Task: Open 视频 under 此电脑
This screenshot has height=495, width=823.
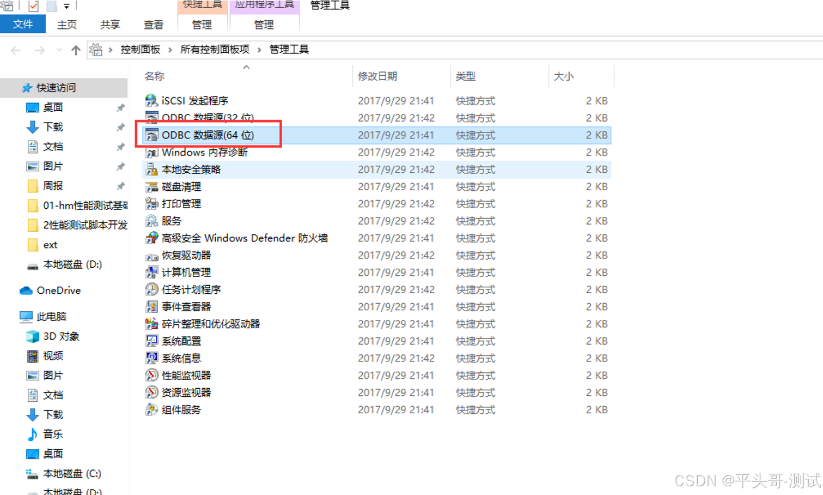Action: click(53, 356)
